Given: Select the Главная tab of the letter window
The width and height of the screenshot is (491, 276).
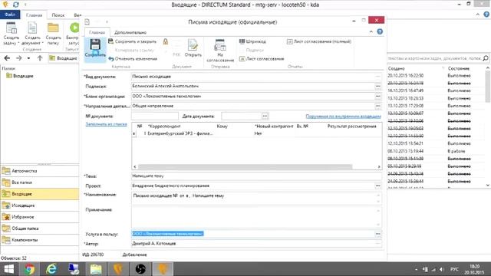Looking at the screenshot, I should pyautogui.click(x=97, y=32).
